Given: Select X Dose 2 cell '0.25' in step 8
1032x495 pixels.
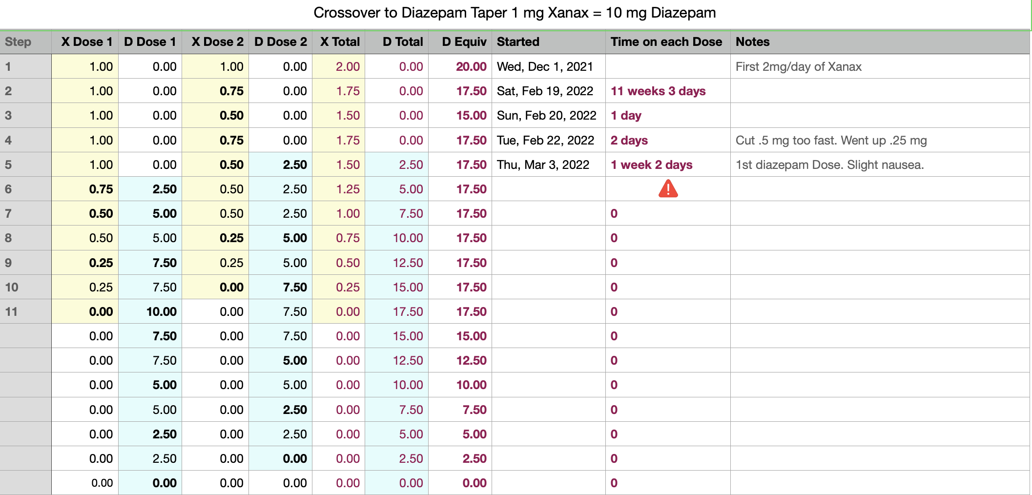Looking at the screenshot, I should point(215,238).
